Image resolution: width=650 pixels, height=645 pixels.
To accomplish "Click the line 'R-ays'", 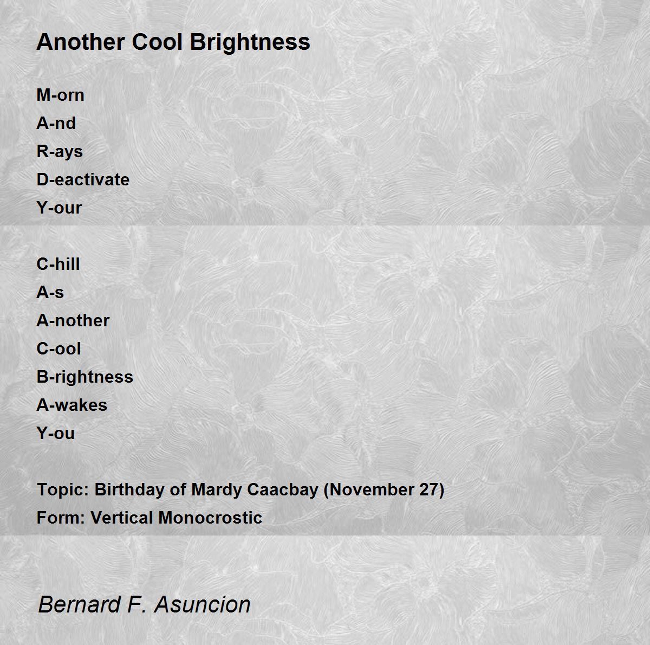I will point(60,151).
